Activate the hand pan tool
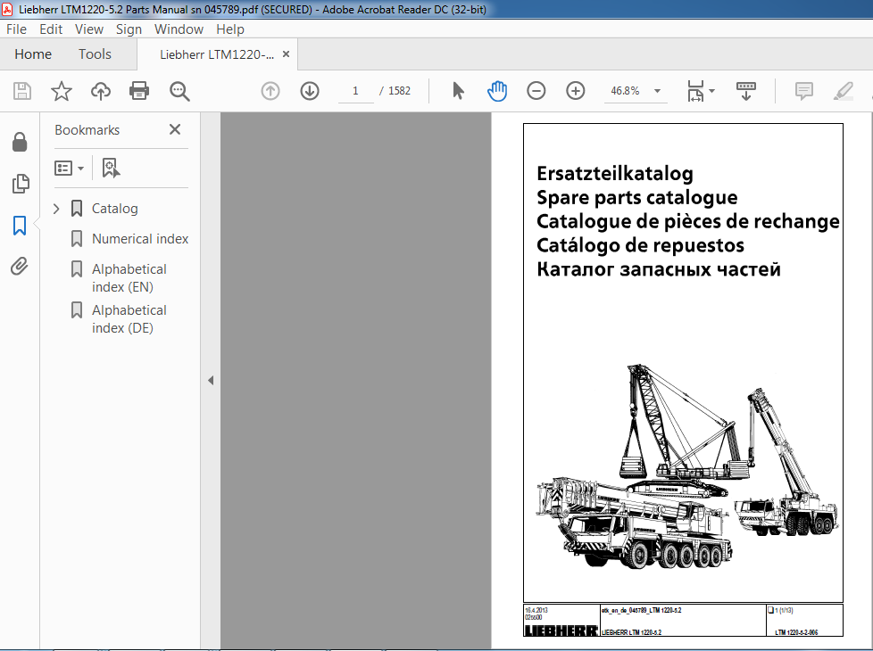Image resolution: width=873 pixels, height=651 pixels. pyautogui.click(x=496, y=91)
